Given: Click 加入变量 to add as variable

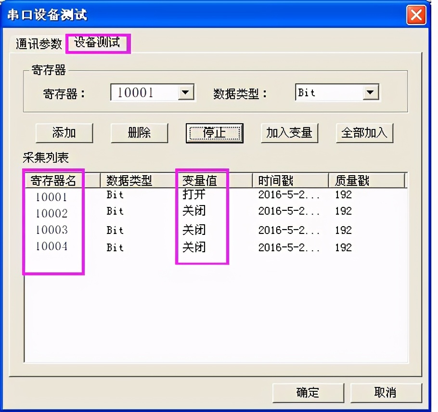Looking at the screenshot, I should tap(289, 133).
